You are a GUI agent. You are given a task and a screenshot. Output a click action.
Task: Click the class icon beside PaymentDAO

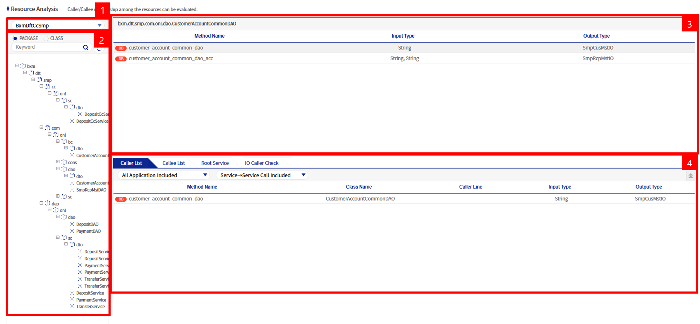click(x=72, y=231)
